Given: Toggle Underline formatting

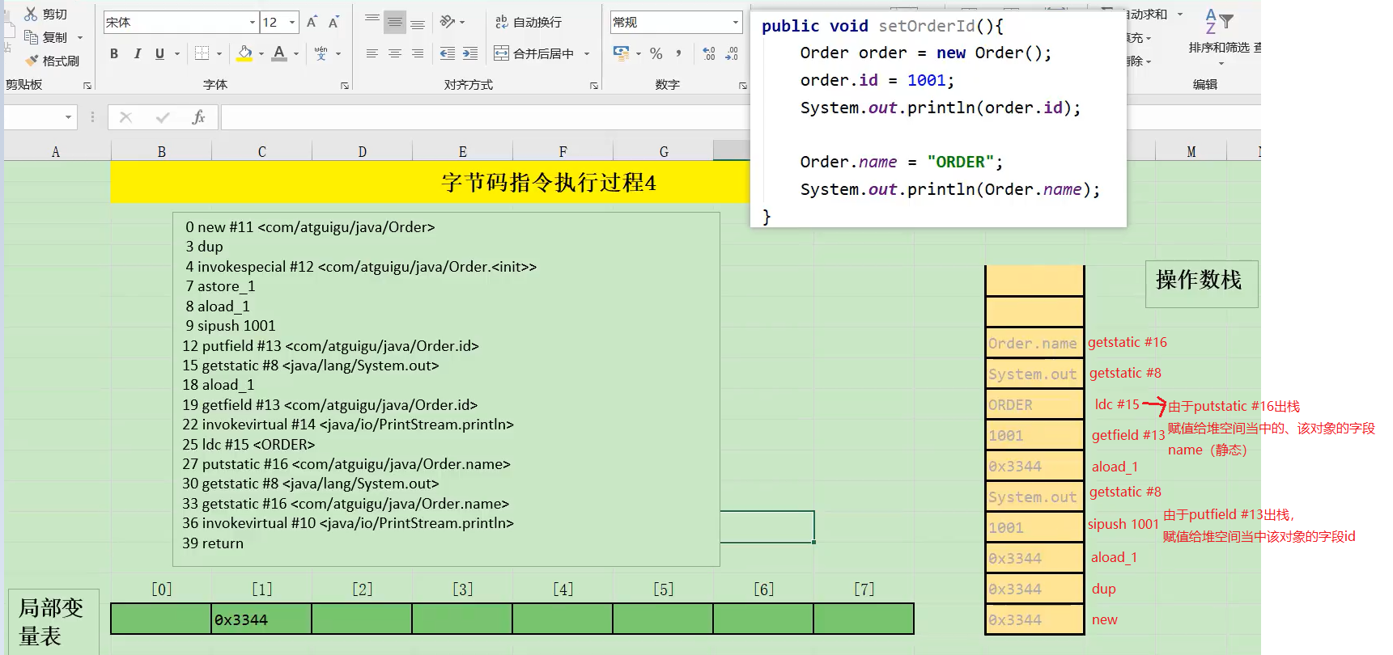Looking at the screenshot, I should pos(159,53).
